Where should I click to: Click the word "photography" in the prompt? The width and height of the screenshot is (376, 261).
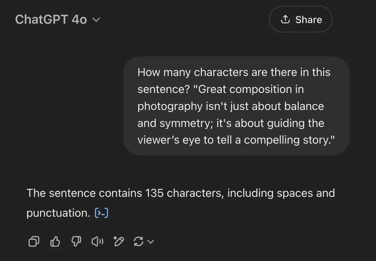[170, 106]
